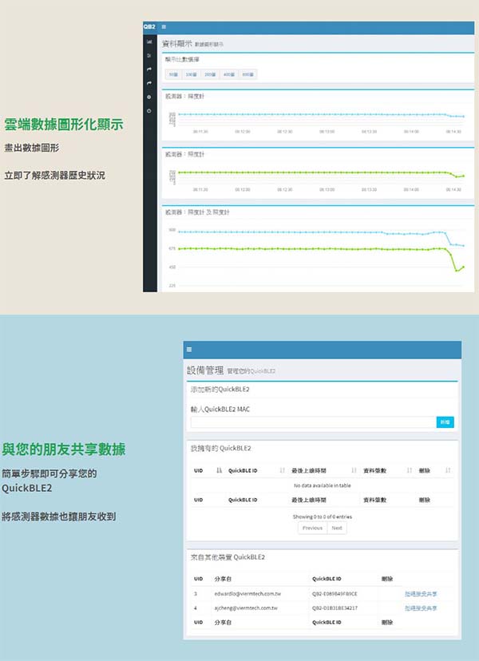Image resolution: width=479 pixels, height=661 pixels.
Task: Select the 800筆 data count option
Action: pos(248,74)
